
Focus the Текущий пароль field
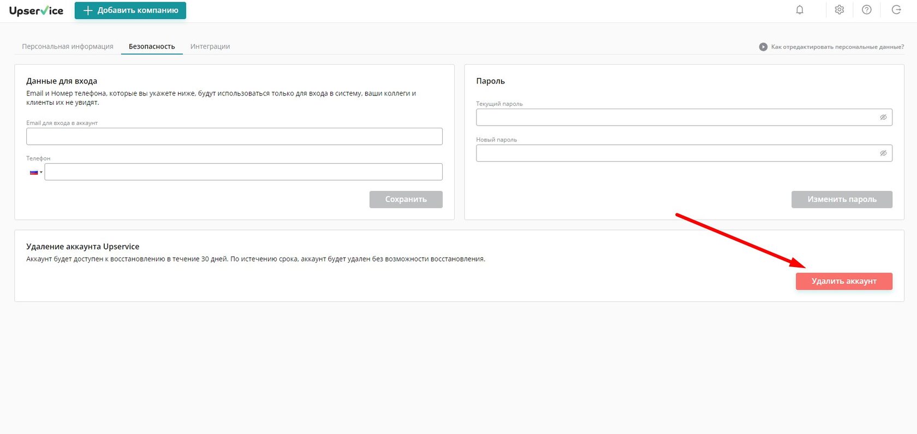(684, 117)
